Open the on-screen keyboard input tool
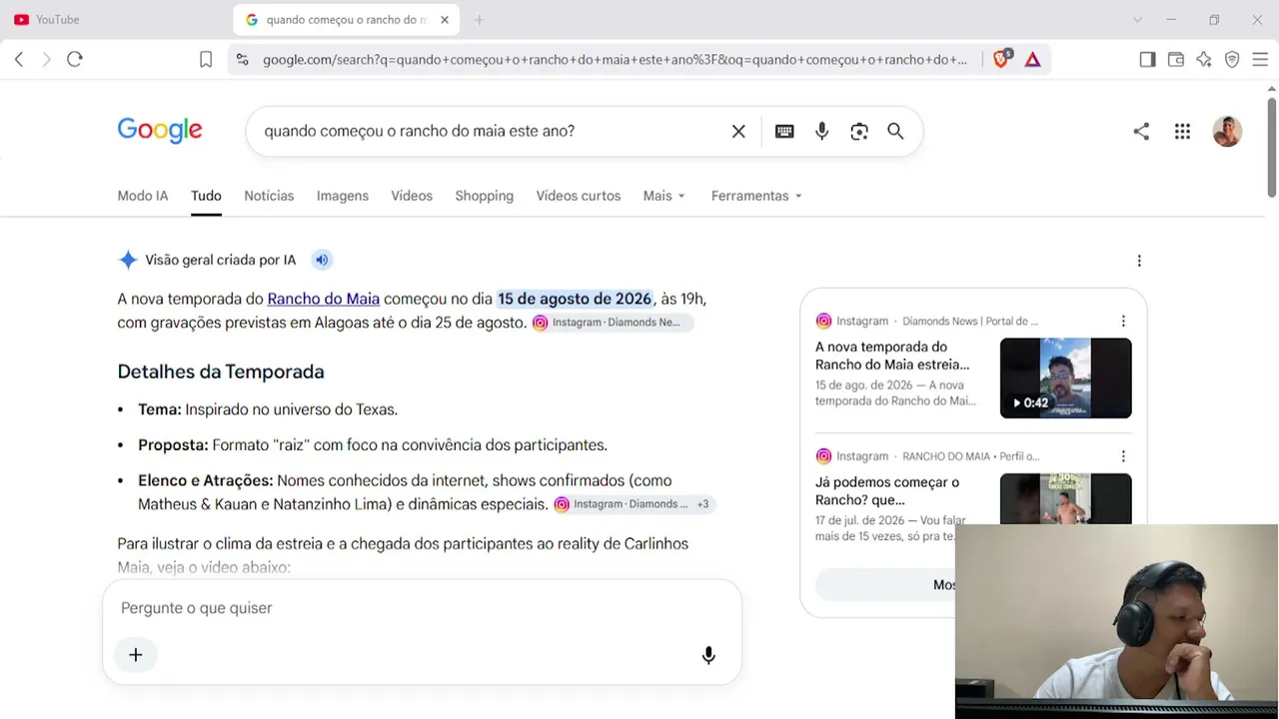The image size is (1279, 719). pyautogui.click(x=784, y=131)
